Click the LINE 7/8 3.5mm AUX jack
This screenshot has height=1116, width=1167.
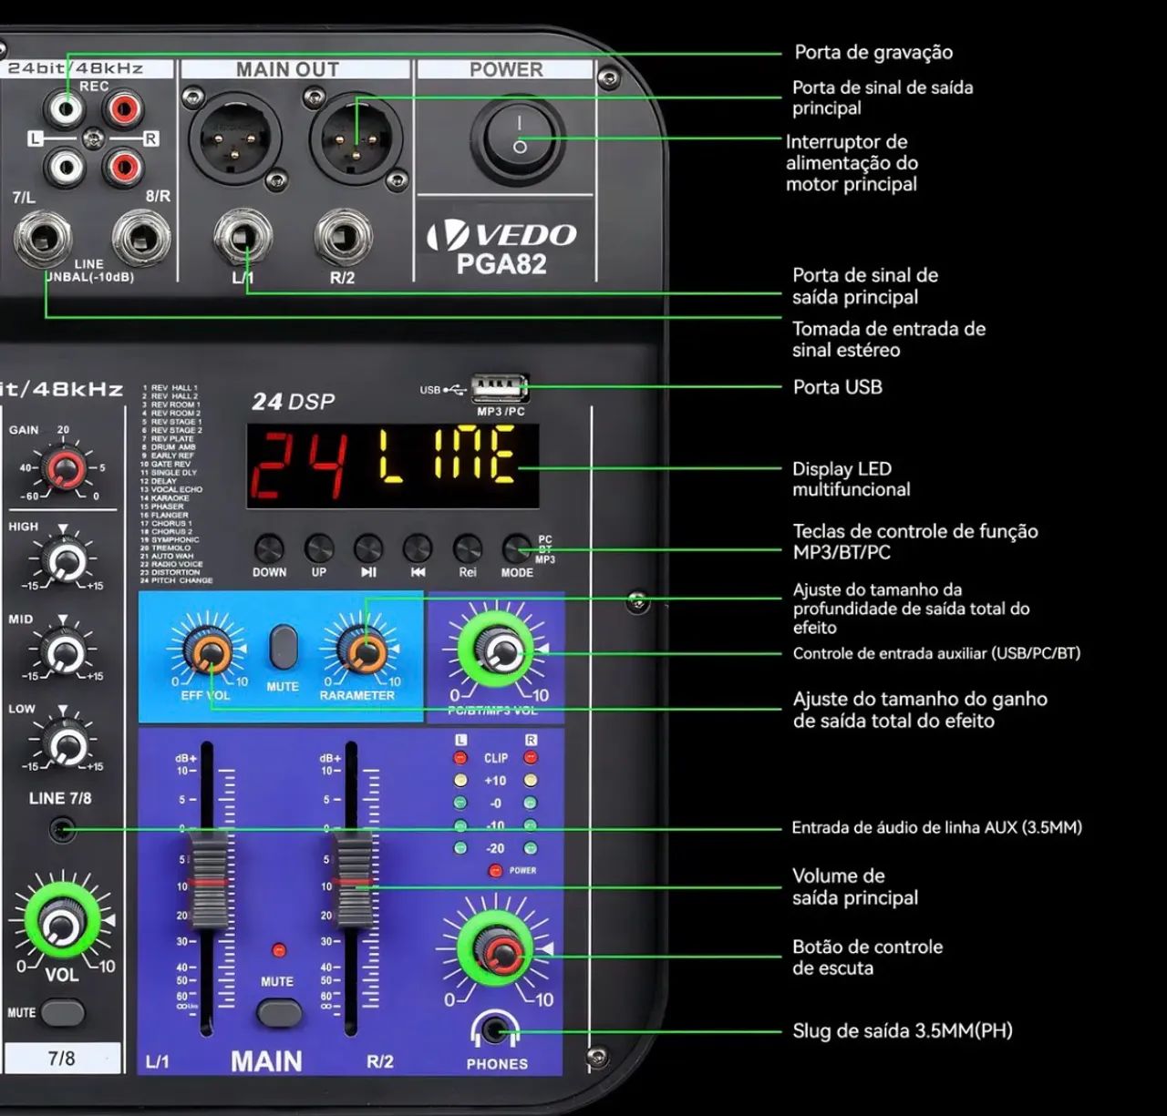pyautogui.click(x=62, y=830)
